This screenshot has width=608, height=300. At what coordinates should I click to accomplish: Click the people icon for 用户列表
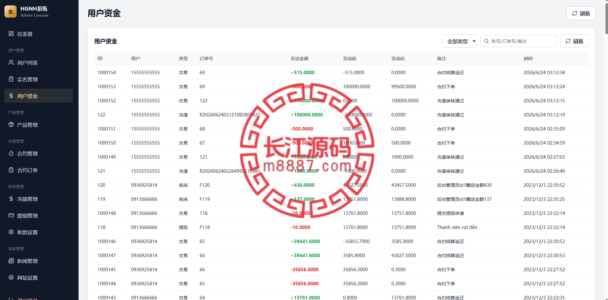pos(11,62)
